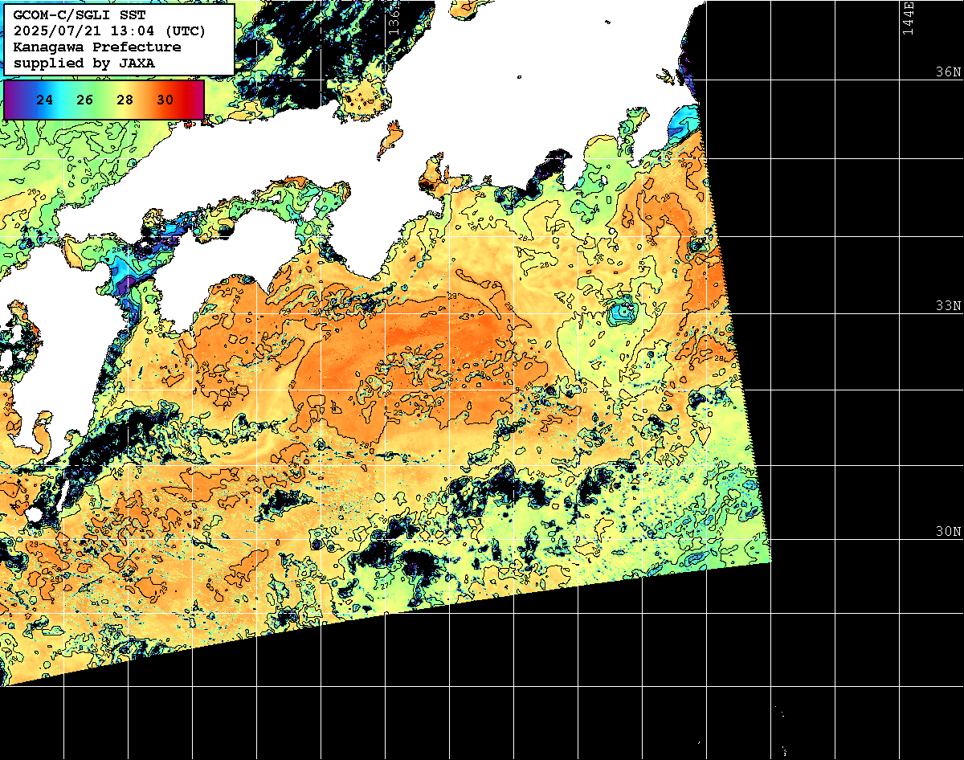The image size is (964, 760).
Task: Click the "supplied by JAXA" credit text
Action: pyautogui.click(x=84, y=63)
